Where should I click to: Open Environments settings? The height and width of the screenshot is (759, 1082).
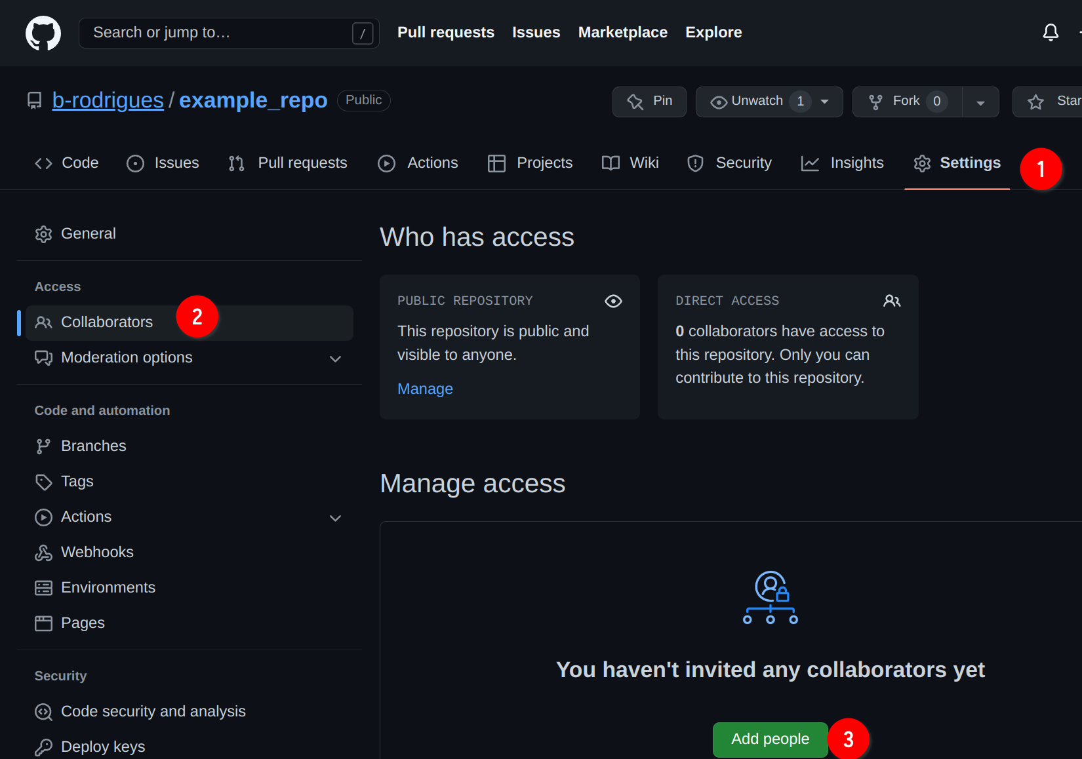[x=190, y=588]
